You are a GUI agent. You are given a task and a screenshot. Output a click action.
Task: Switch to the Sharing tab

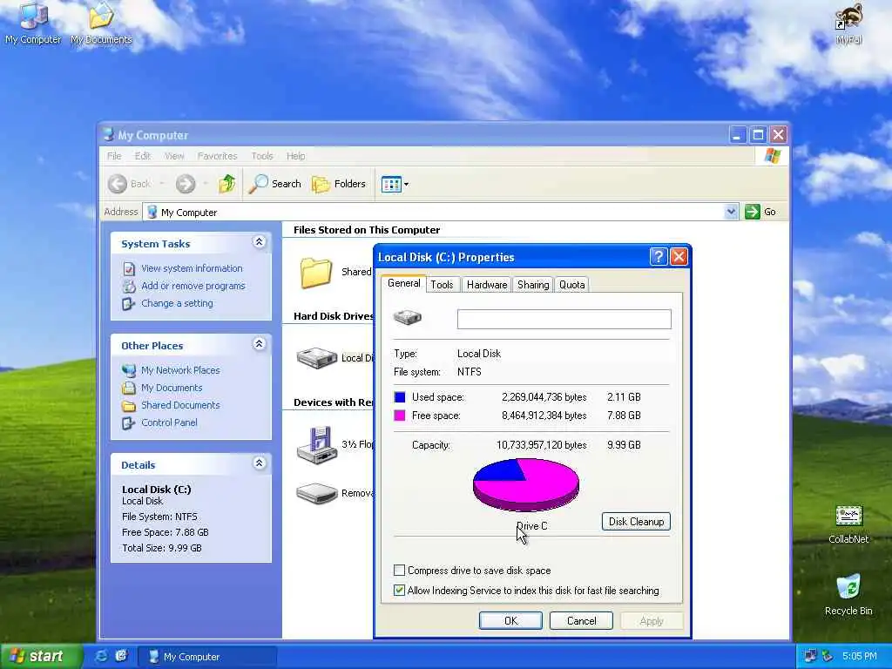(533, 285)
